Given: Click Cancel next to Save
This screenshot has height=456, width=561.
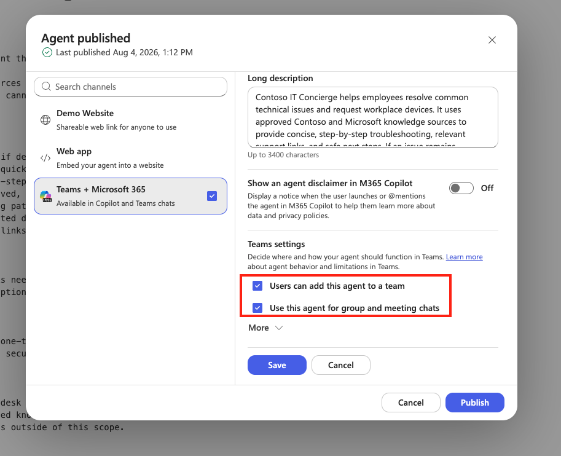Looking at the screenshot, I should 340,365.
